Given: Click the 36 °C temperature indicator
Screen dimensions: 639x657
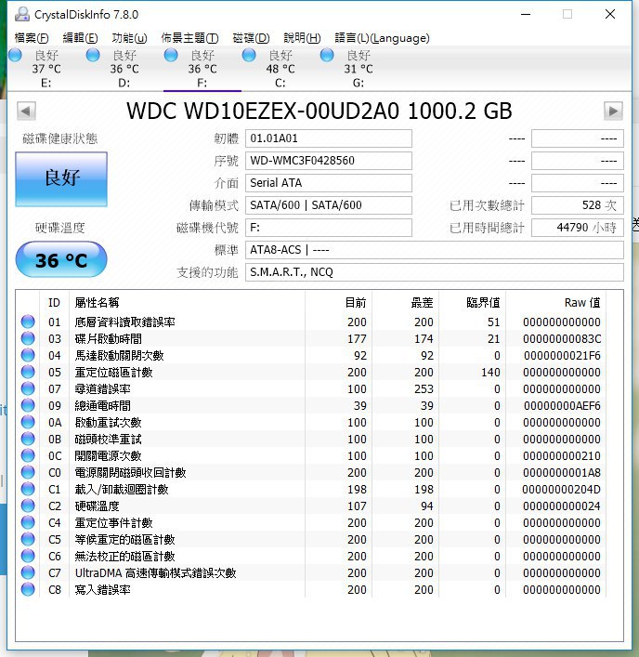Looking at the screenshot, I should tap(61, 261).
